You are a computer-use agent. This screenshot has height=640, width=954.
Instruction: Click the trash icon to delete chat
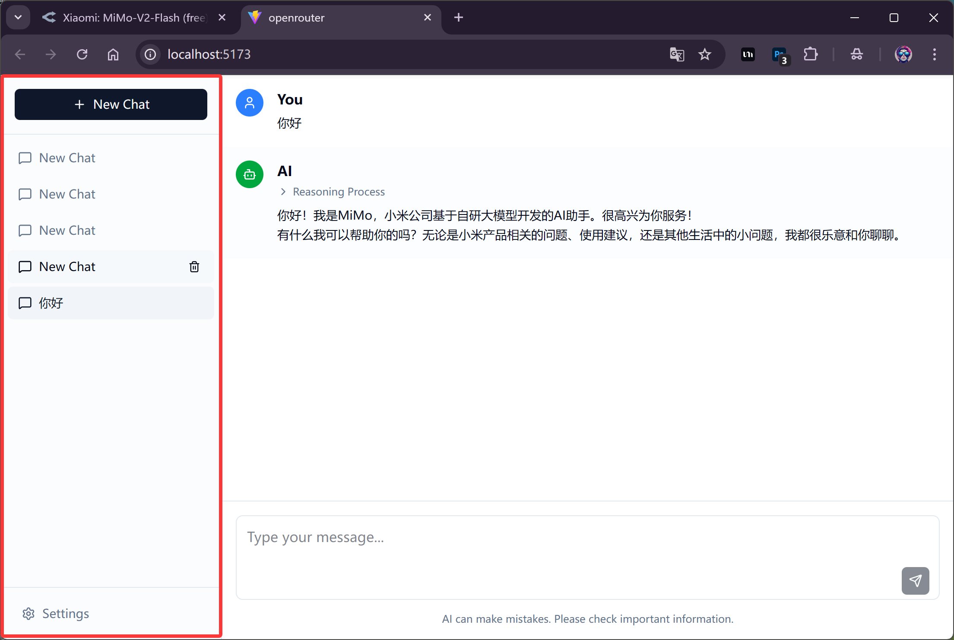(x=194, y=267)
